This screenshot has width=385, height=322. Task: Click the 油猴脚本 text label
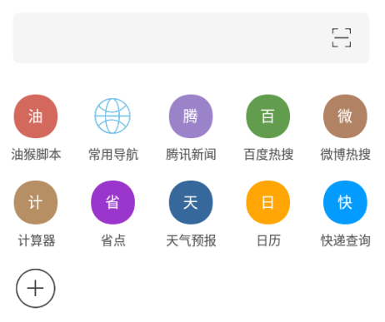(36, 155)
